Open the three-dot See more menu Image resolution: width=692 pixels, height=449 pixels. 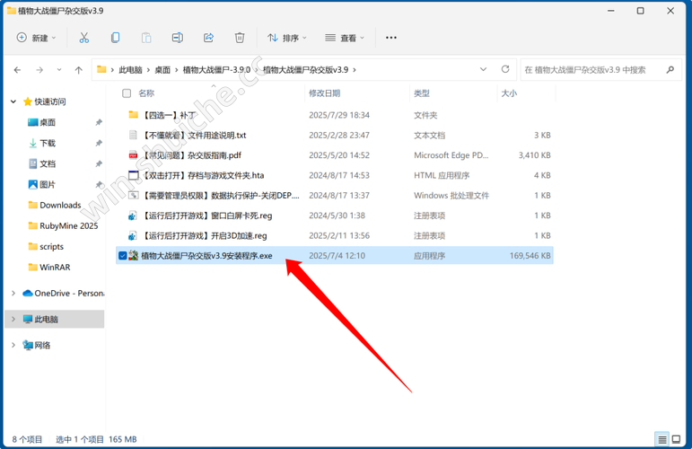tap(391, 38)
